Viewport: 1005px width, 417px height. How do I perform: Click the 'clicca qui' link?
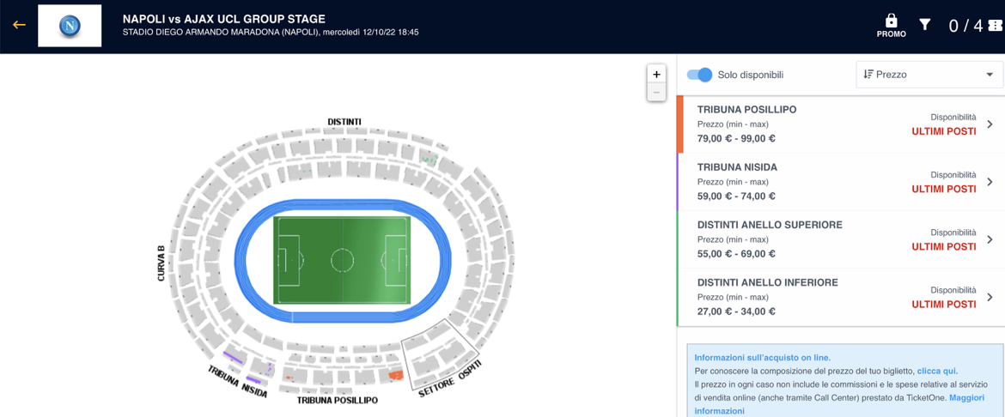[937, 372]
